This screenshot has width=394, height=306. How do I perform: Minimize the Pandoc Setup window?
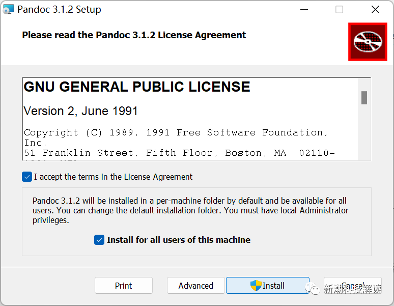coord(304,9)
